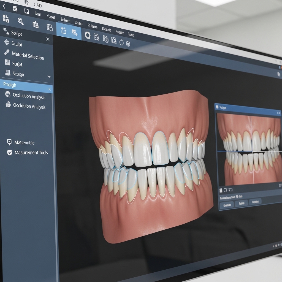Screen dimensions: 282x282
Task: Click the first Occlusion Analysis icon
Action: click(8, 94)
